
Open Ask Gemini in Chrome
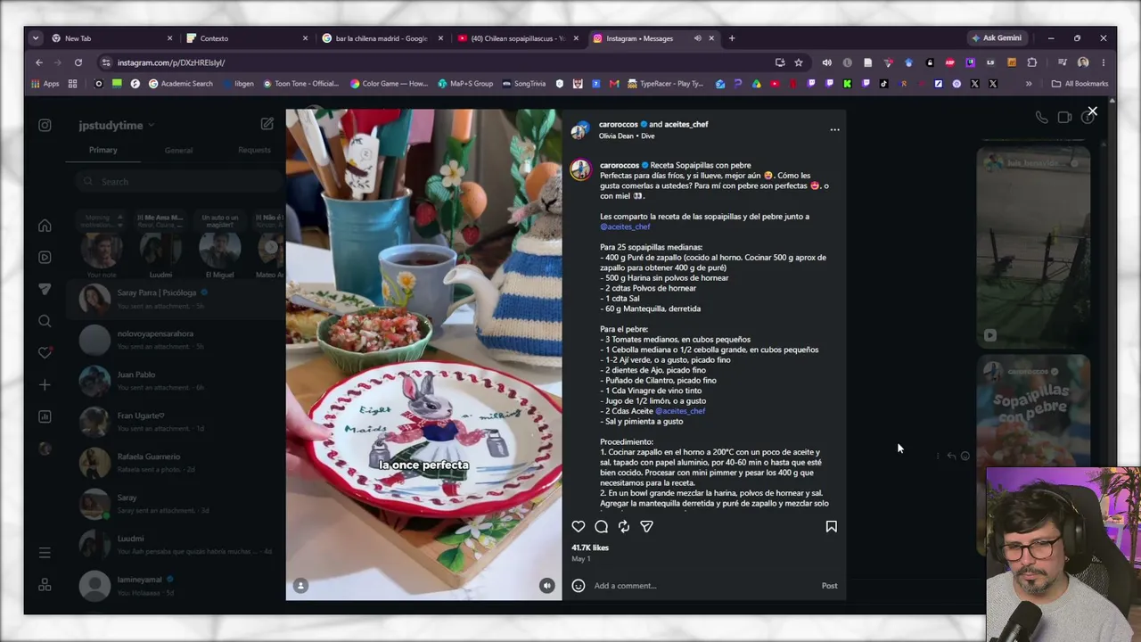click(x=997, y=38)
